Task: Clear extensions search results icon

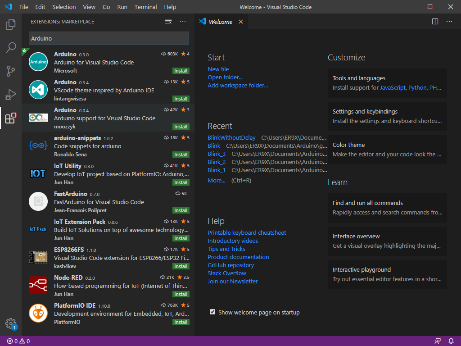Action: pyautogui.click(x=168, y=22)
